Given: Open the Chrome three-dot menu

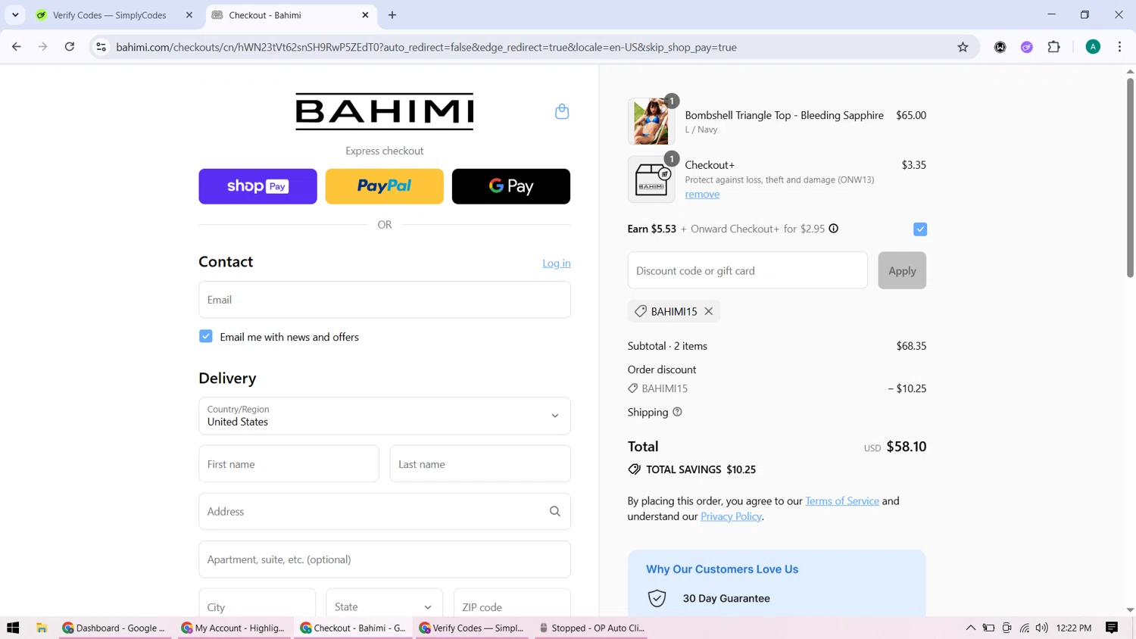Looking at the screenshot, I should pyautogui.click(x=1120, y=47).
